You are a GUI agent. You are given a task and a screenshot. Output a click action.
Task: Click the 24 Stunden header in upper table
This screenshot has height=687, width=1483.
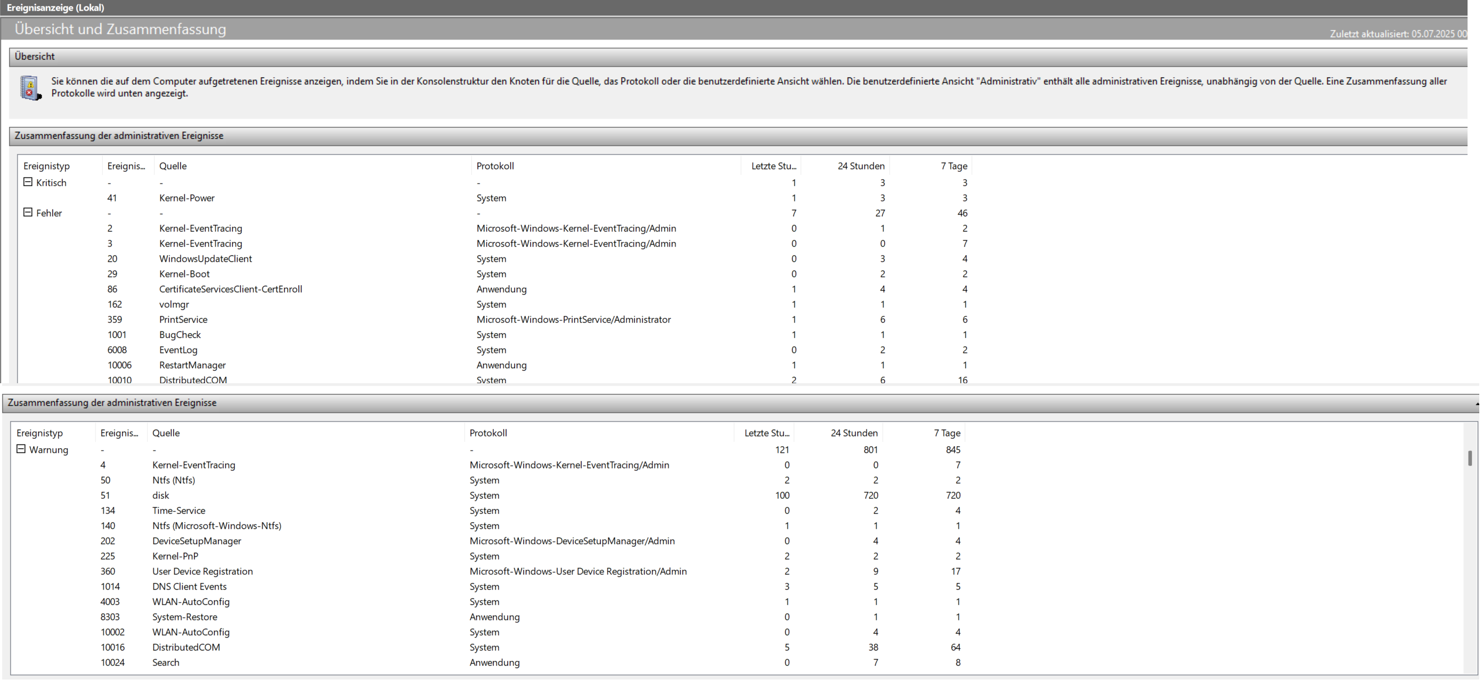(861, 166)
